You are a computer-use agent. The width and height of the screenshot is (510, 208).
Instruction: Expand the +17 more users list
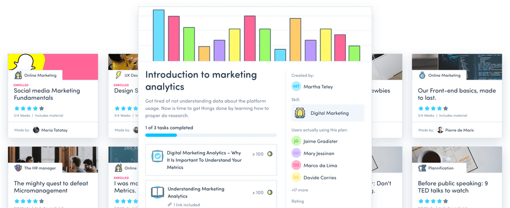(300, 190)
